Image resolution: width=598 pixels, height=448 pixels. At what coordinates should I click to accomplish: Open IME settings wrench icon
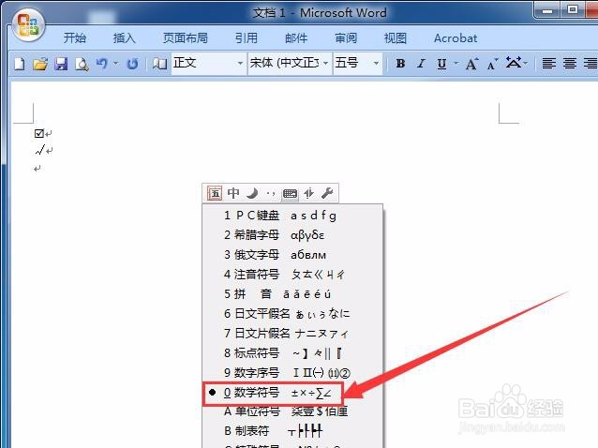point(327,193)
